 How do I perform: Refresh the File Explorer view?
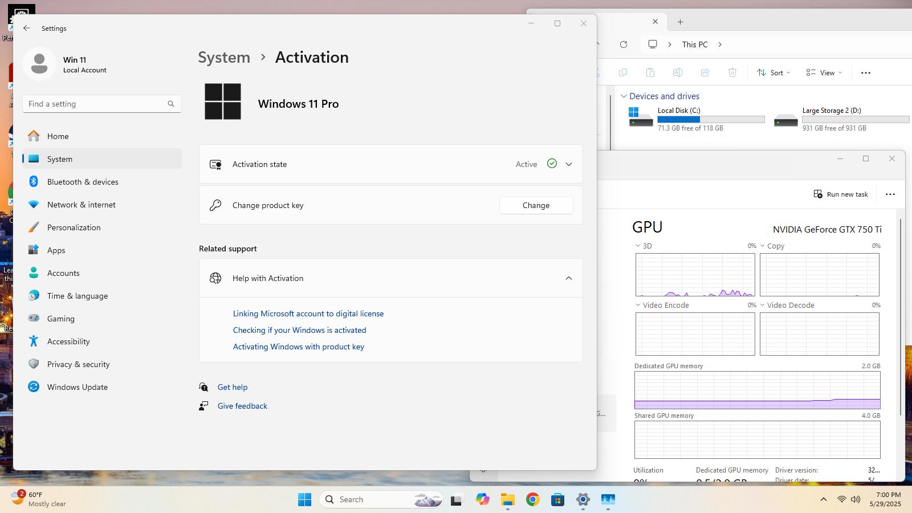point(624,44)
